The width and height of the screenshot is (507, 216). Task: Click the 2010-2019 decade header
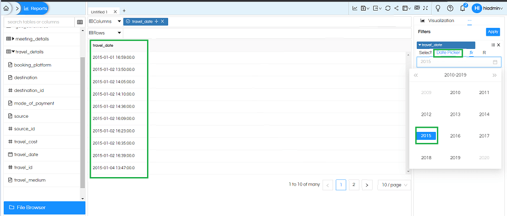click(x=455, y=75)
